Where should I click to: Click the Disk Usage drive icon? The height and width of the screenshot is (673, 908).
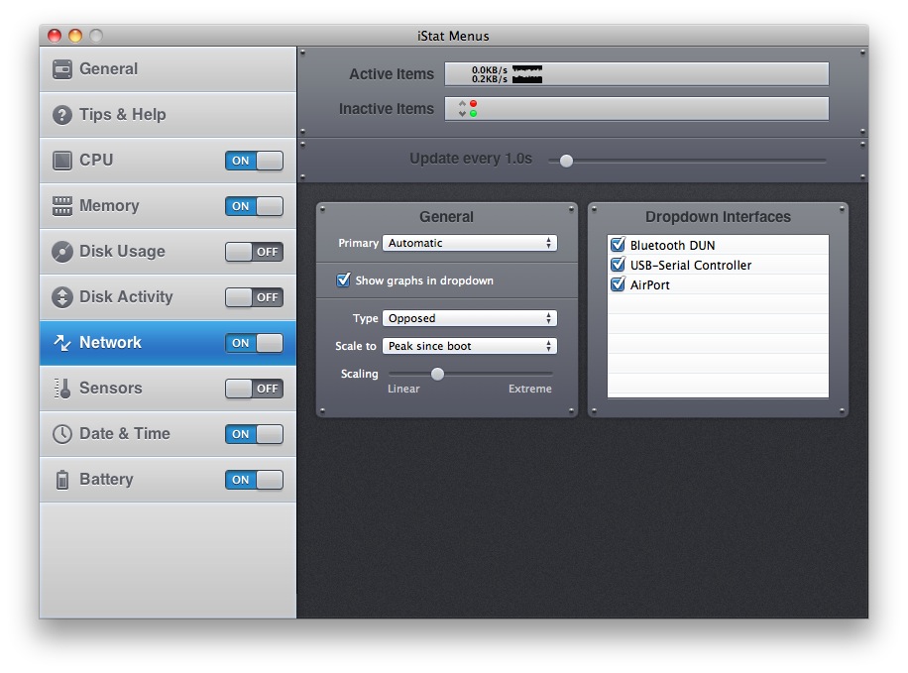[61, 252]
